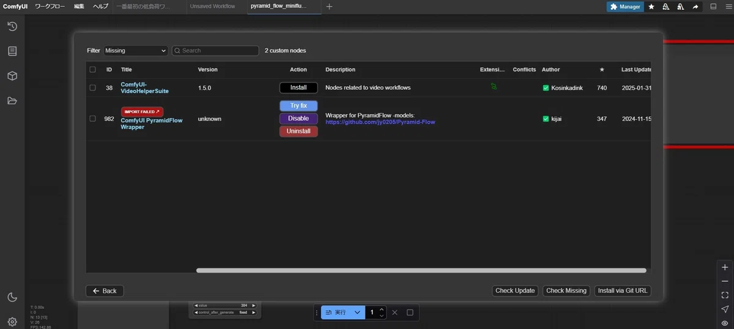Sort by the star column header

602,70
